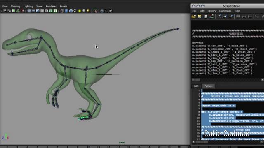Image resolution: width=264 pixels, height=148 pixels.
Task: Click Show Input only layout icon
Action: pyautogui.click(x=244, y=16)
